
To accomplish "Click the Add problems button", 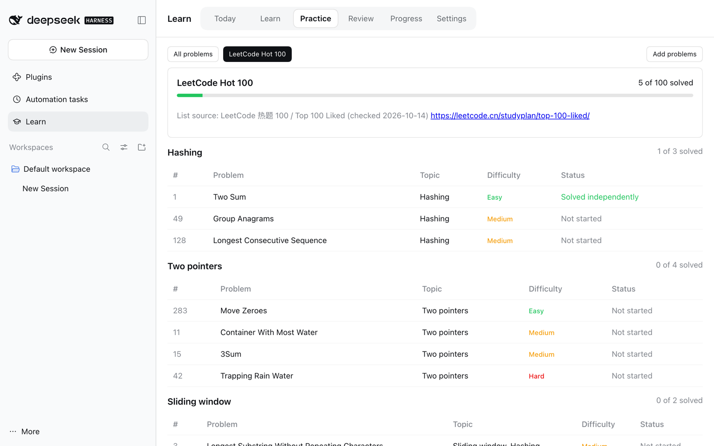I will (x=674, y=54).
